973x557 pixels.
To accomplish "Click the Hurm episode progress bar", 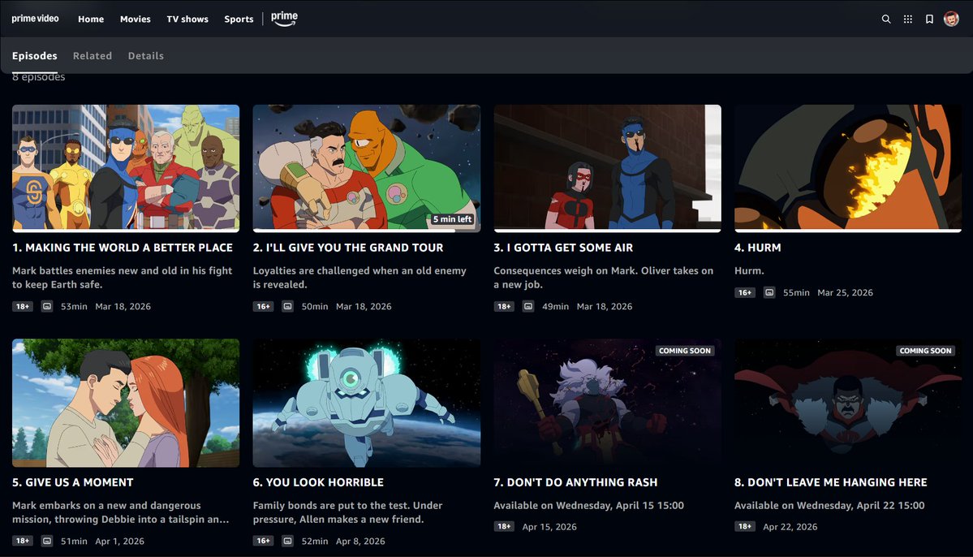I will [x=848, y=231].
